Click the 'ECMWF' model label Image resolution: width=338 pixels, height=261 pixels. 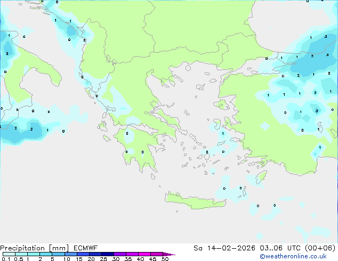click(86, 248)
